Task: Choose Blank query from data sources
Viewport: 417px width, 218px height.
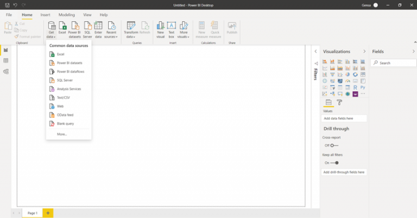Action: 68,124
